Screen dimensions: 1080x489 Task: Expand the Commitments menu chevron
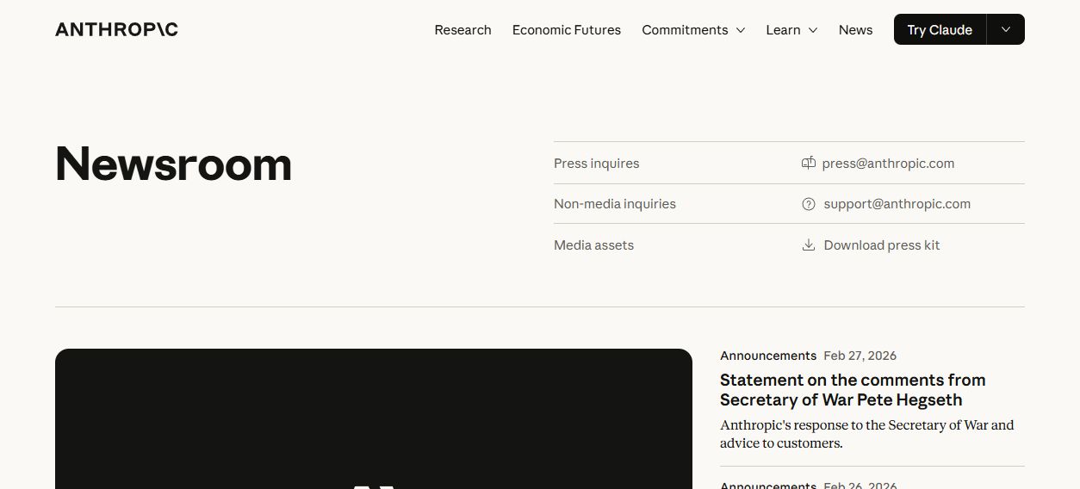point(740,30)
